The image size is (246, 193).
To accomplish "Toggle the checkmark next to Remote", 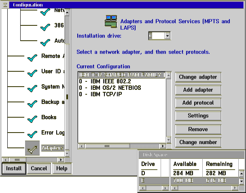I will 32,58.
